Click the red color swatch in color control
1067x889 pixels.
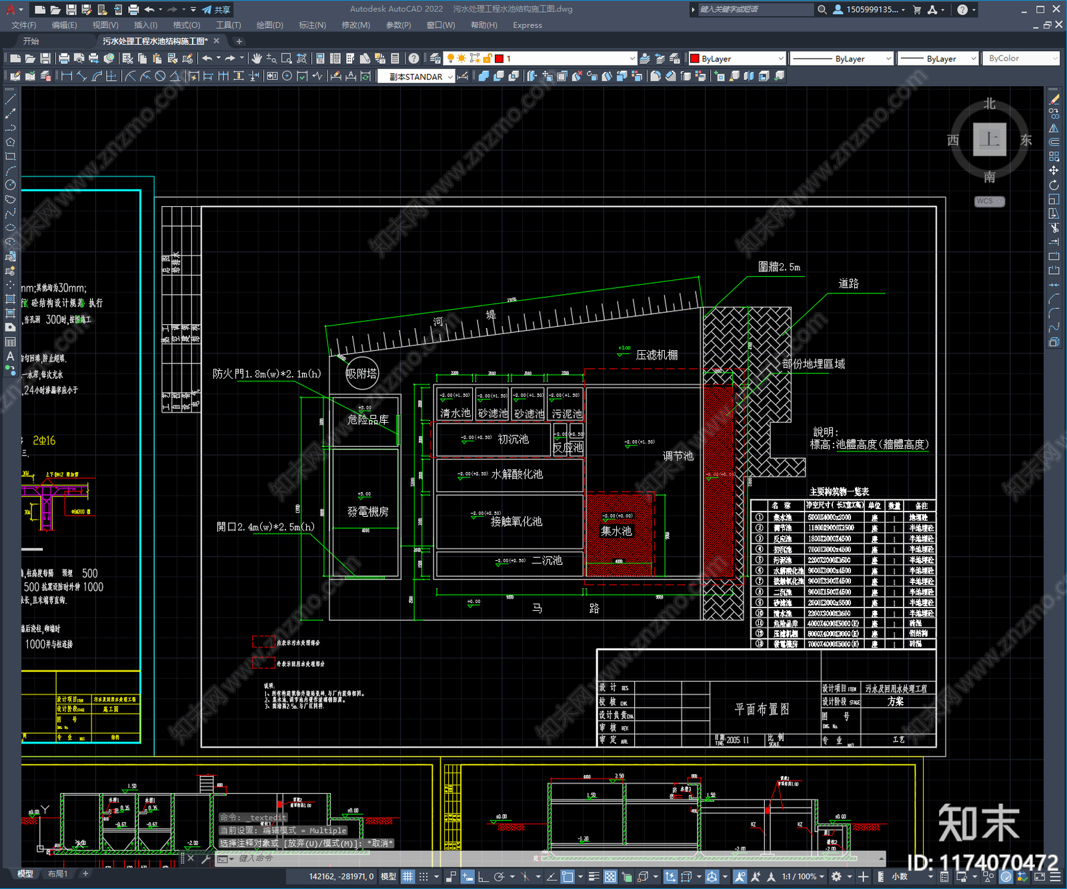click(694, 59)
